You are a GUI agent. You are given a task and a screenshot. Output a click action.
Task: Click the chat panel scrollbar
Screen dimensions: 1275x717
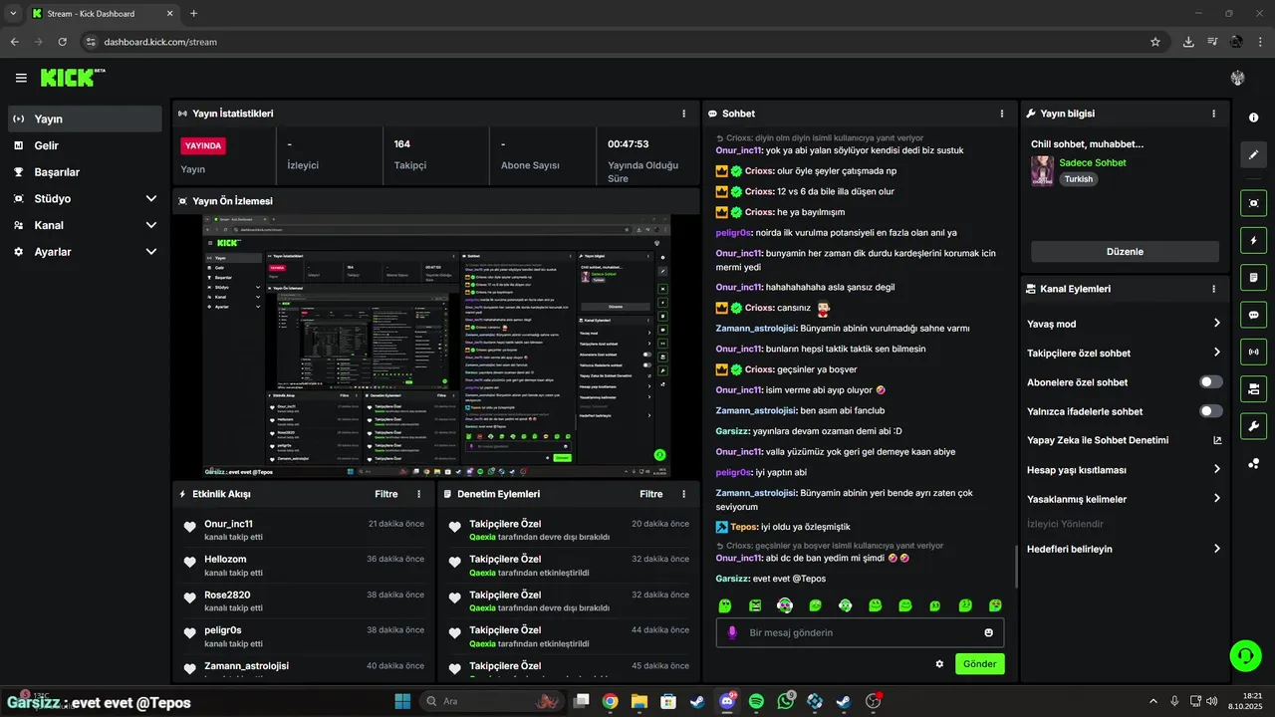click(x=1015, y=566)
